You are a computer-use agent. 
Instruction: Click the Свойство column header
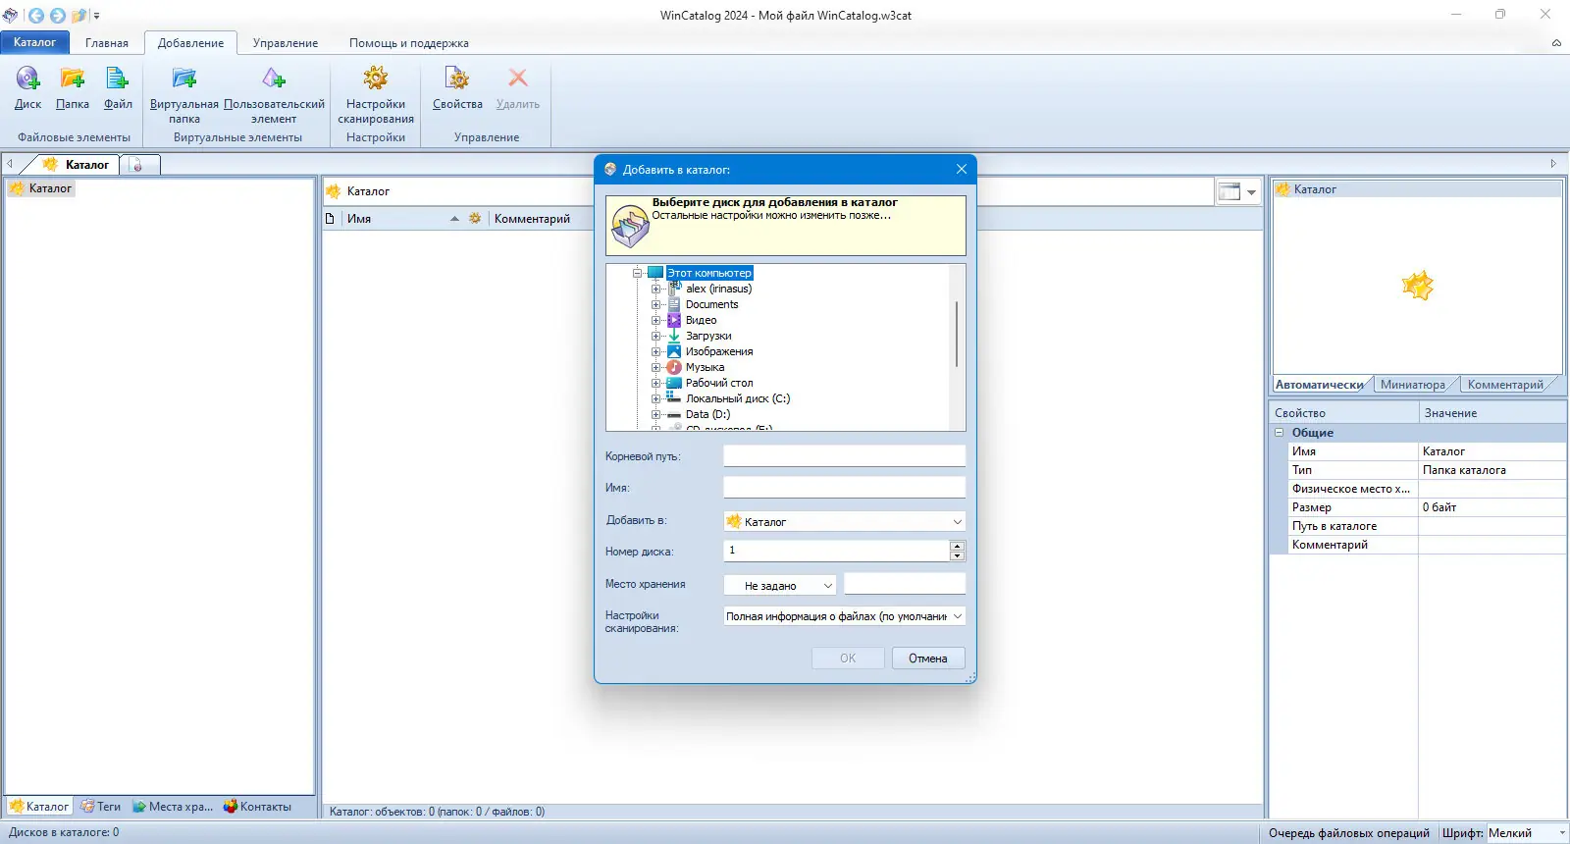1343,413
